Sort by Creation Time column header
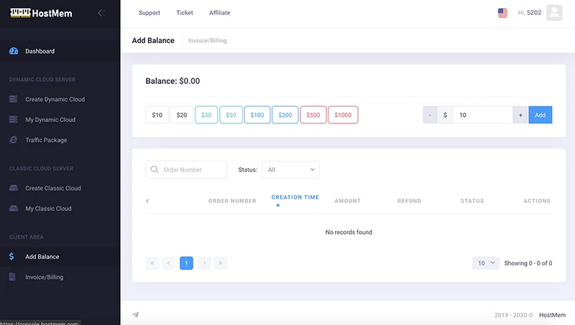This screenshot has width=575, height=325. click(295, 197)
